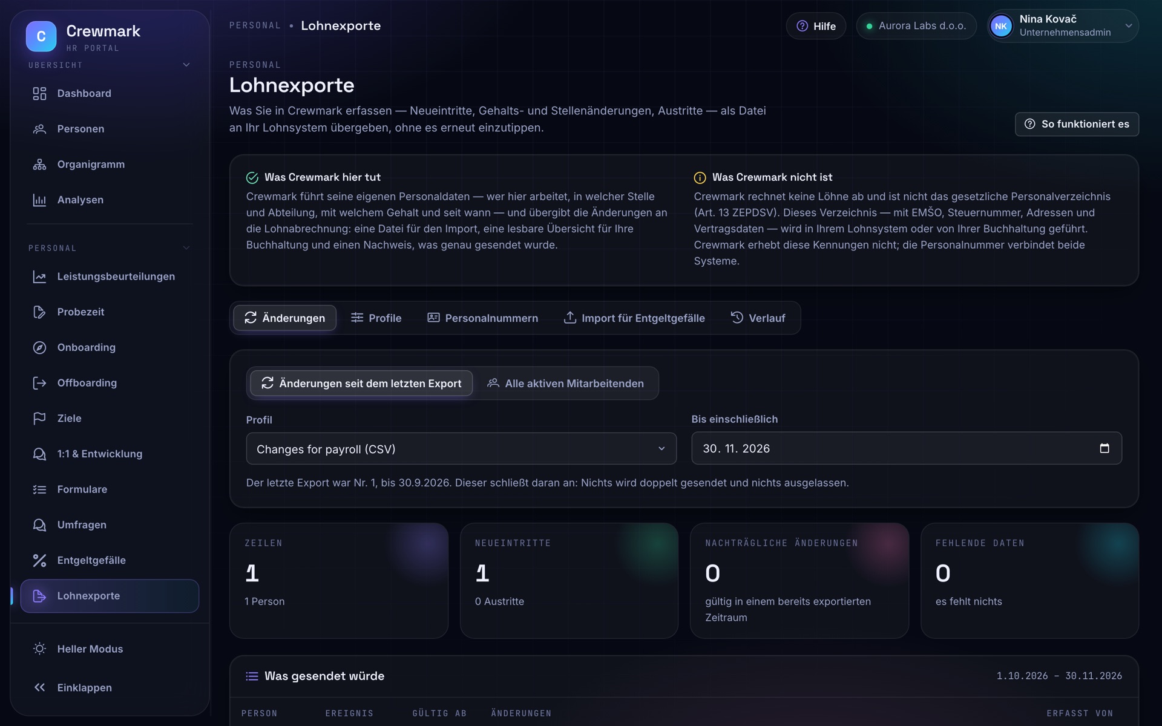Expand Nina Kovač account menu chevron
This screenshot has height=726, width=1162.
(1129, 26)
